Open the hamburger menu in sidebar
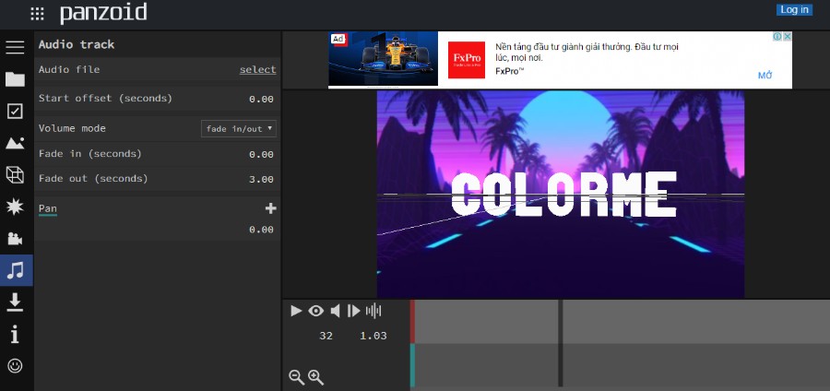 coord(15,47)
